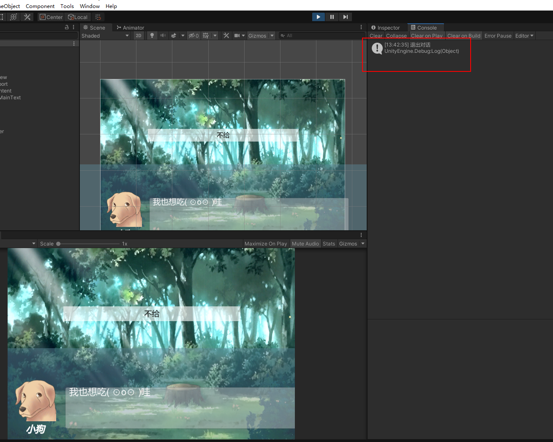
Task: Toggle scene audio speaker icon
Action: point(163,36)
